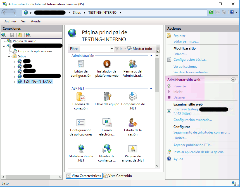Open Niveles de confianza feature

click(x=107, y=153)
